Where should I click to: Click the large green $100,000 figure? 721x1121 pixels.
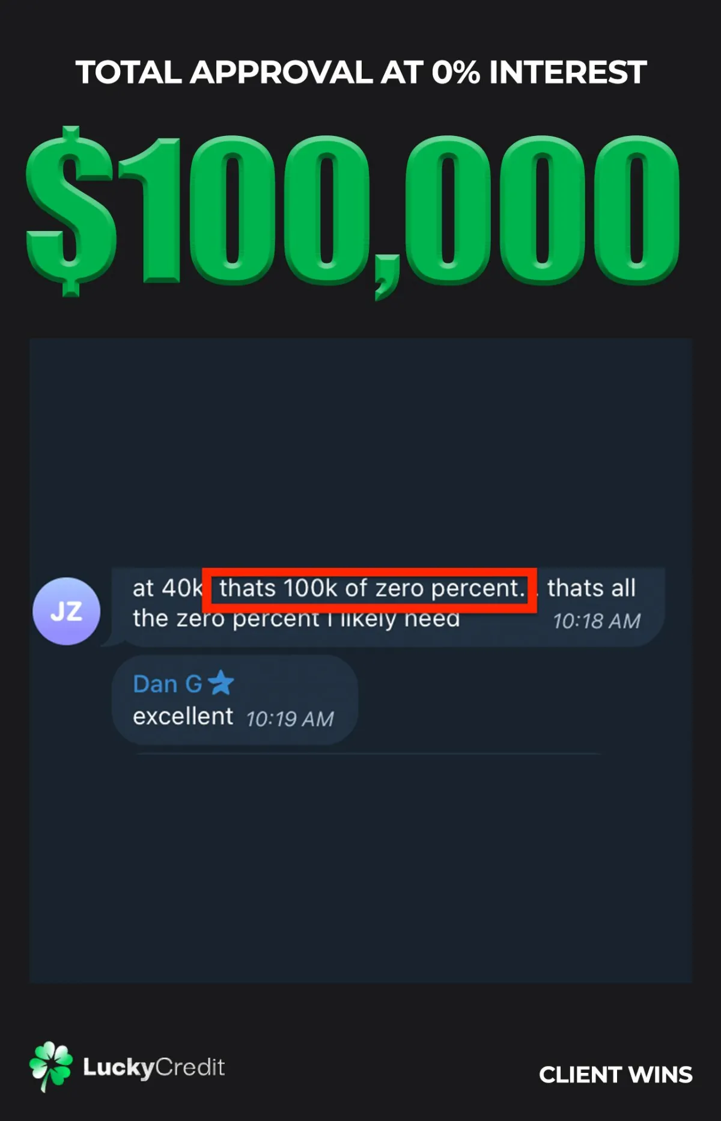click(353, 212)
